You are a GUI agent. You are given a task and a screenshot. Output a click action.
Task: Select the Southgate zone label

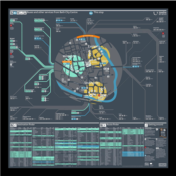point(91,83)
